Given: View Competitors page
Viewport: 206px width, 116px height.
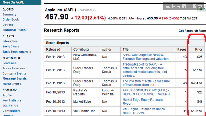Looking at the screenshot, I should 11,111.
